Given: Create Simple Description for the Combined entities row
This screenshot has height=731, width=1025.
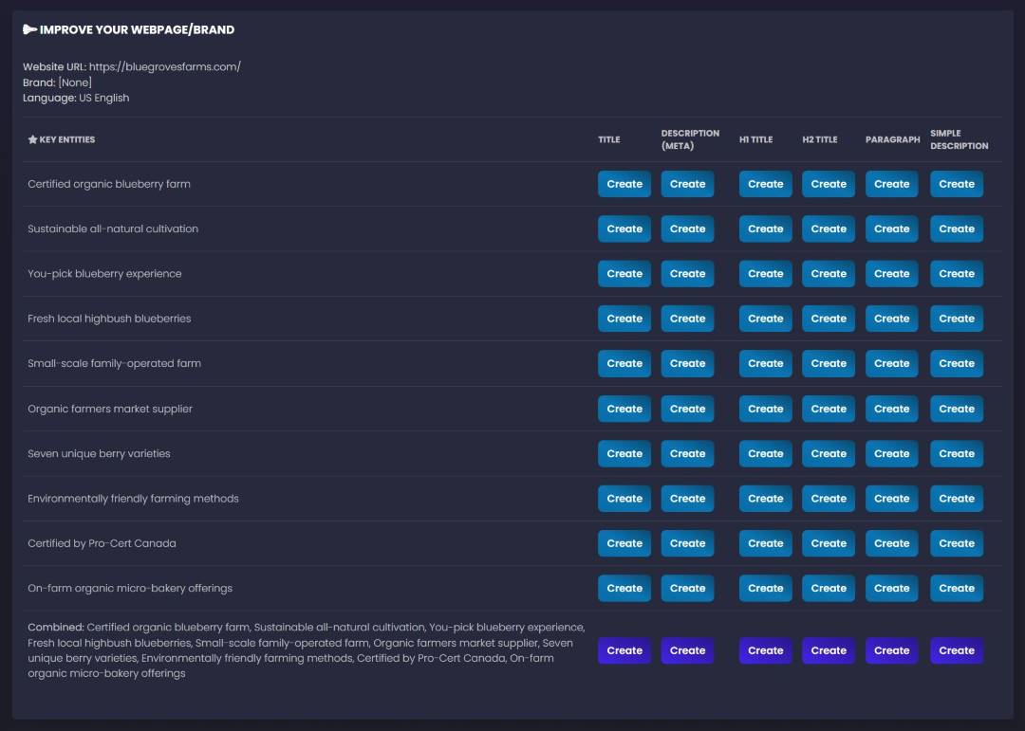Looking at the screenshot, I should (956, 650).
